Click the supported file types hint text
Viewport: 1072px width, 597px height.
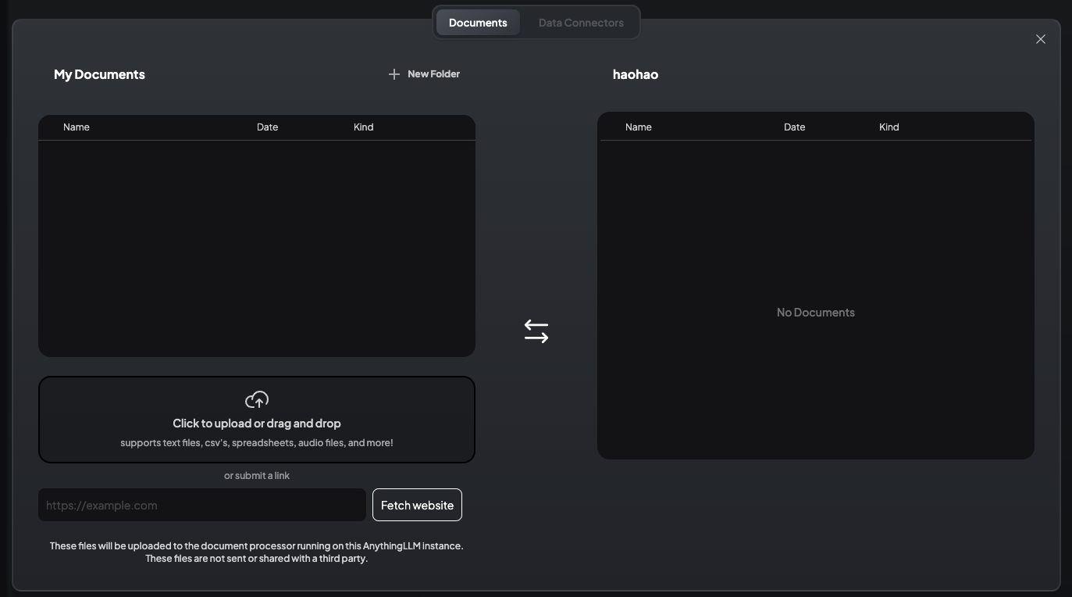257,442
